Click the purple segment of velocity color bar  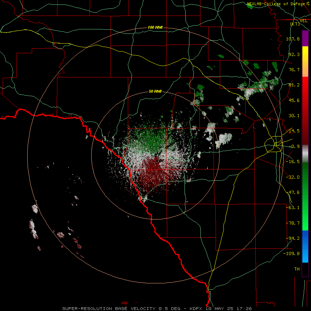[305, 39]
